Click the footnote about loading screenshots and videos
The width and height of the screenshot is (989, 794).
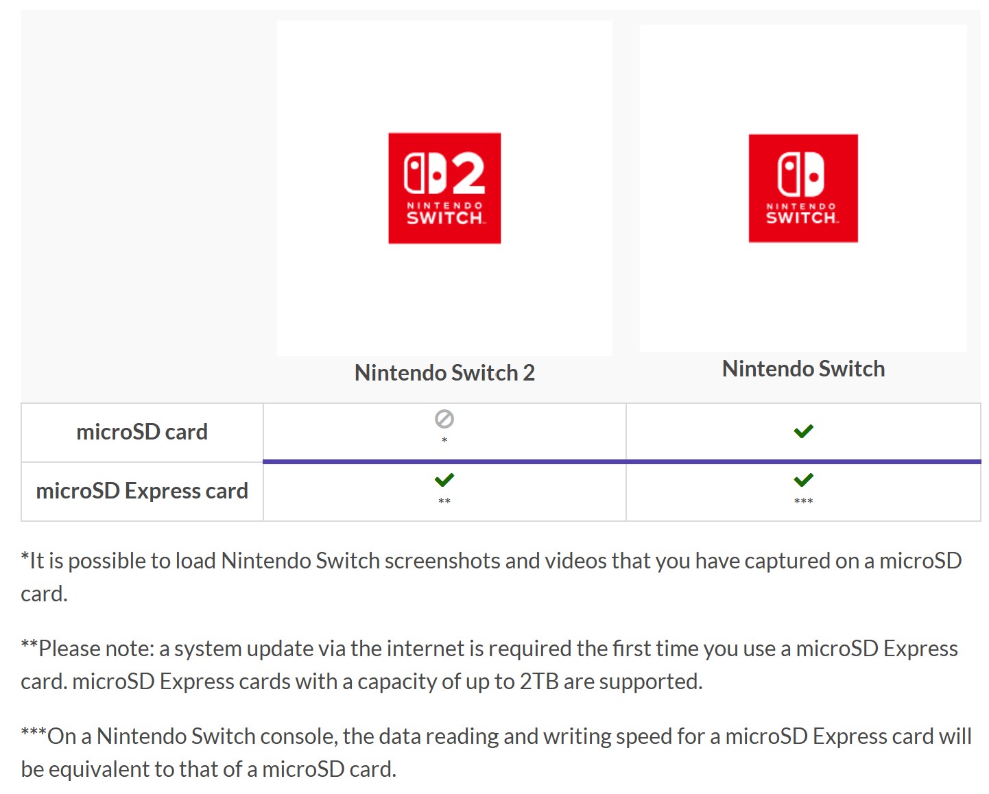tap(491, 577)
